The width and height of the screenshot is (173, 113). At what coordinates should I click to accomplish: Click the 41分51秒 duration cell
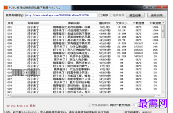105,34
